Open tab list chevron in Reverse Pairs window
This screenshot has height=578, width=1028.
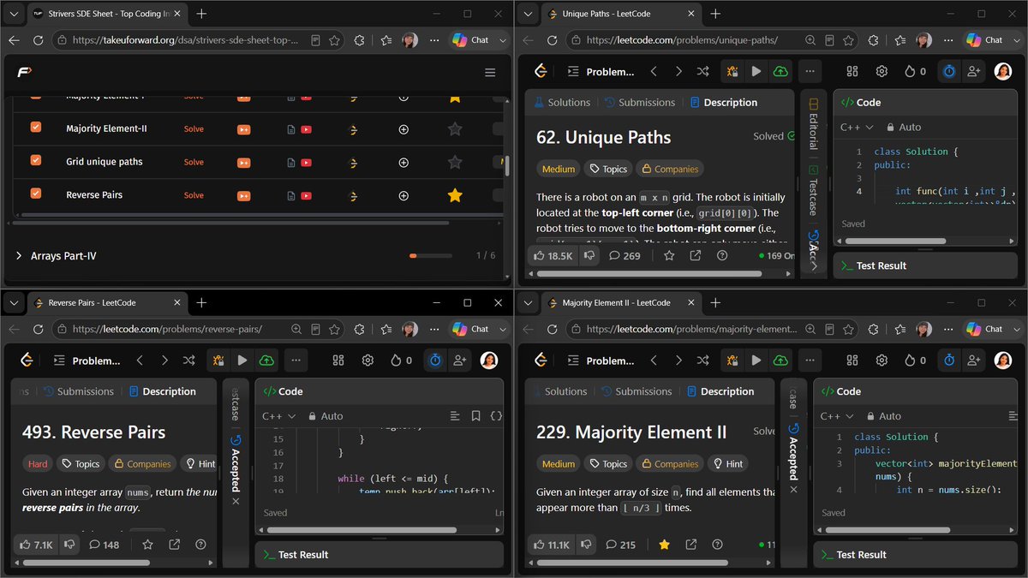(x=12, y=303)
